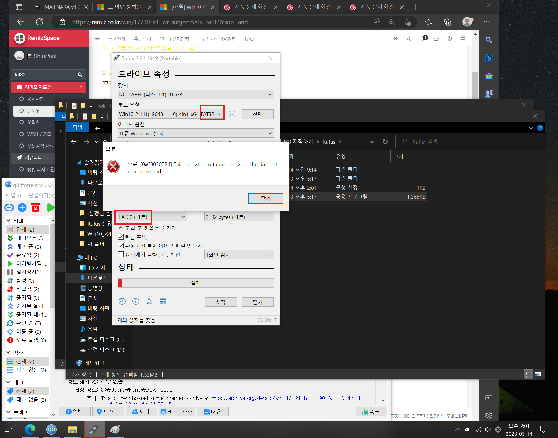This screenshot has height=438, width=558.
Task: Open Edge collections icon
Action: pos(448,22)
